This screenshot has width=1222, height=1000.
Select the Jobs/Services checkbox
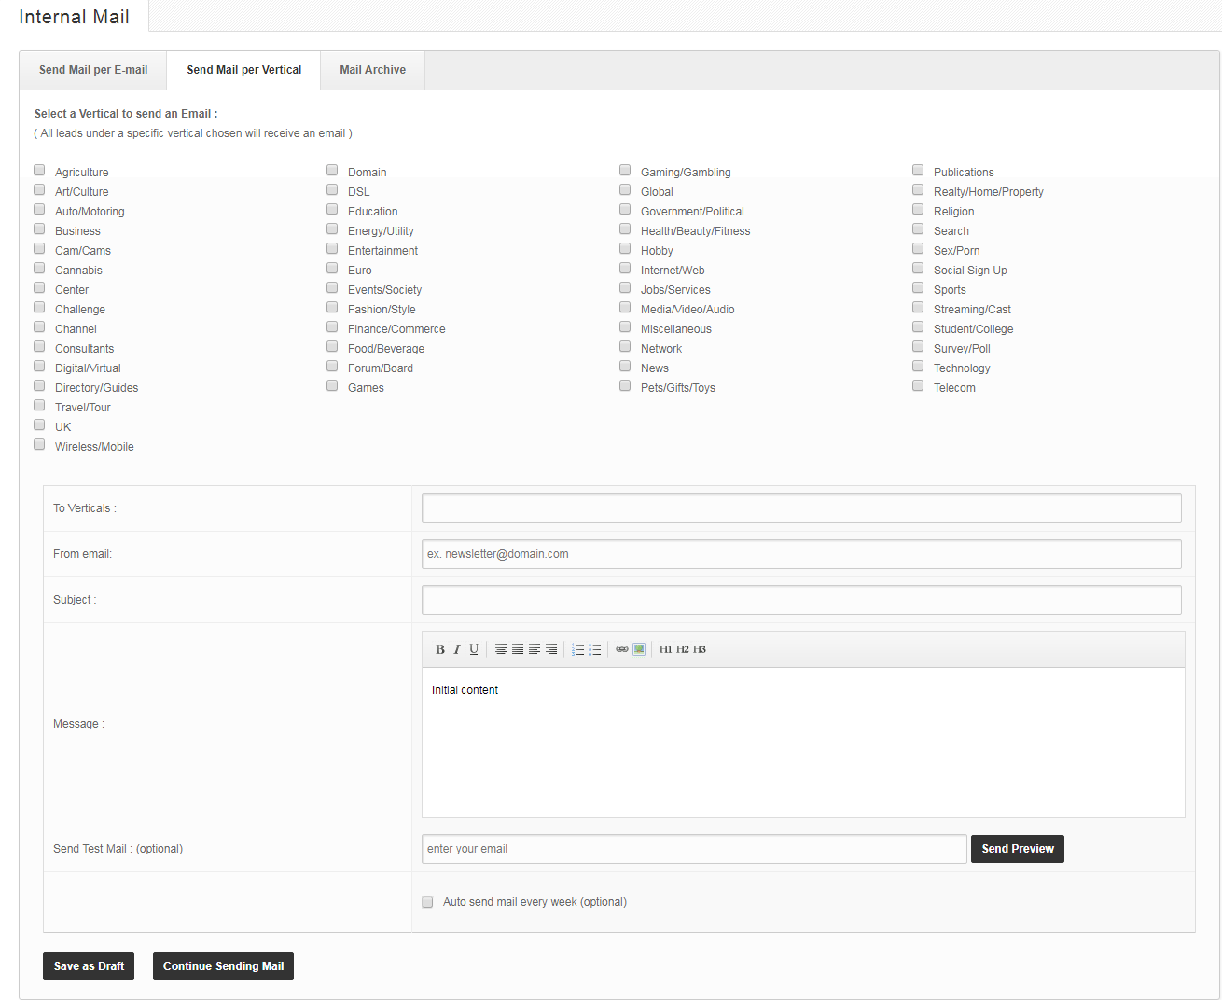(x=625, y=287)
